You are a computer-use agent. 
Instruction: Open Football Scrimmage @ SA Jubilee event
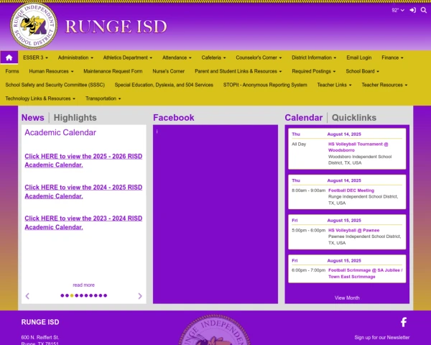pyautogui.click(x=366, y=273)
